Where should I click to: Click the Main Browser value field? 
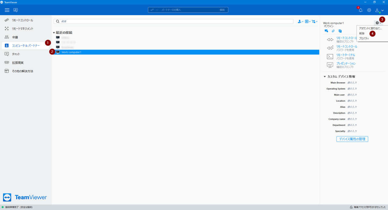pos(352,83)
